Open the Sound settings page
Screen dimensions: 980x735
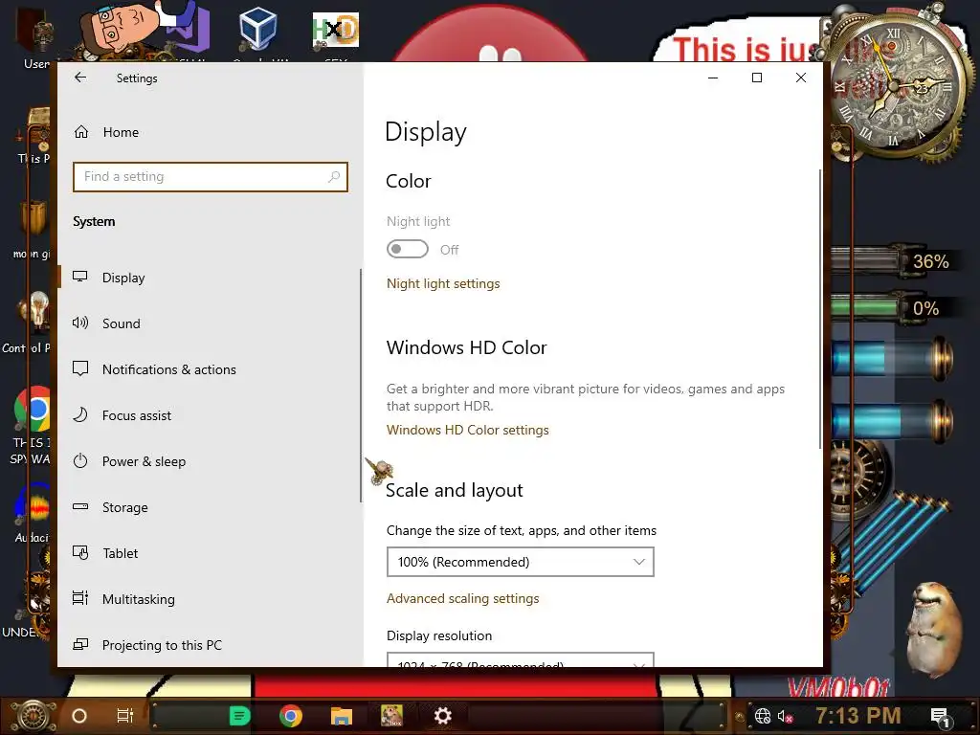click(122, 323)
